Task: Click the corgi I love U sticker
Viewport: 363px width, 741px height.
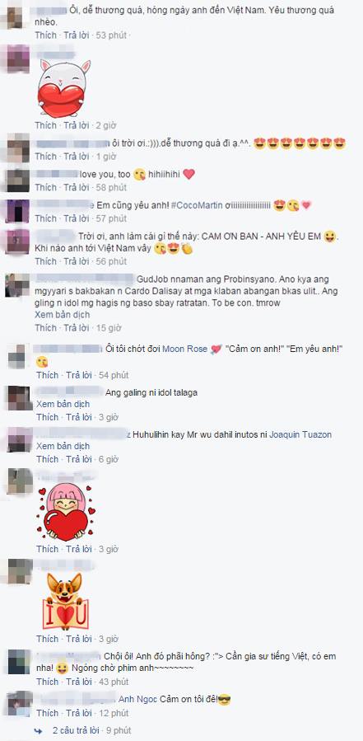Action: pos(66,602)
